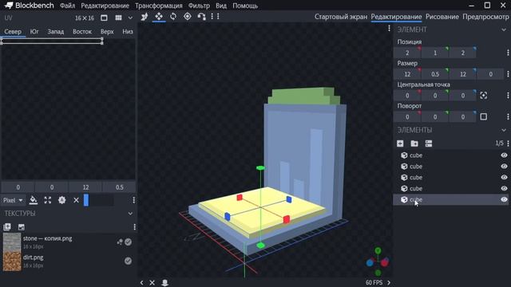Image resolution: width=511 pixels, height=287 pixels.
Task: Click the center pivot icon beside Центральная точка
Action: (x=484, y=96)
